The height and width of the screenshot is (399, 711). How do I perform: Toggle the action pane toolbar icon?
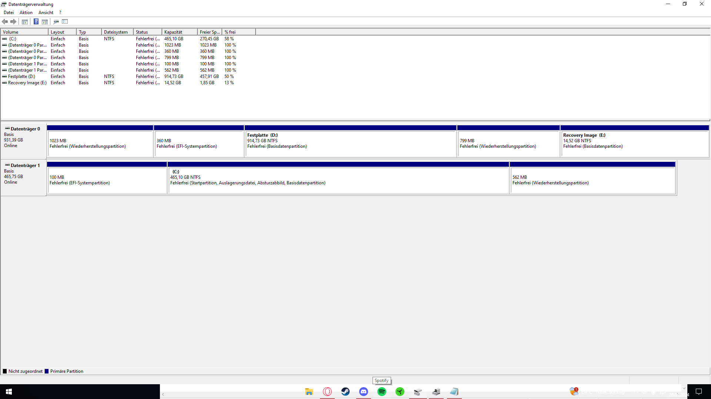point(45,21)
